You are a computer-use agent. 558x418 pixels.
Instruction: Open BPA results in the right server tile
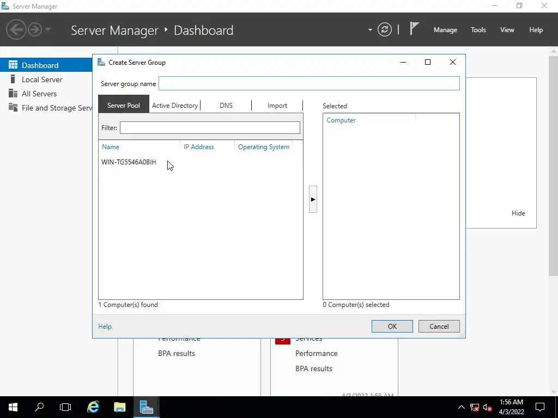(314, 368)
